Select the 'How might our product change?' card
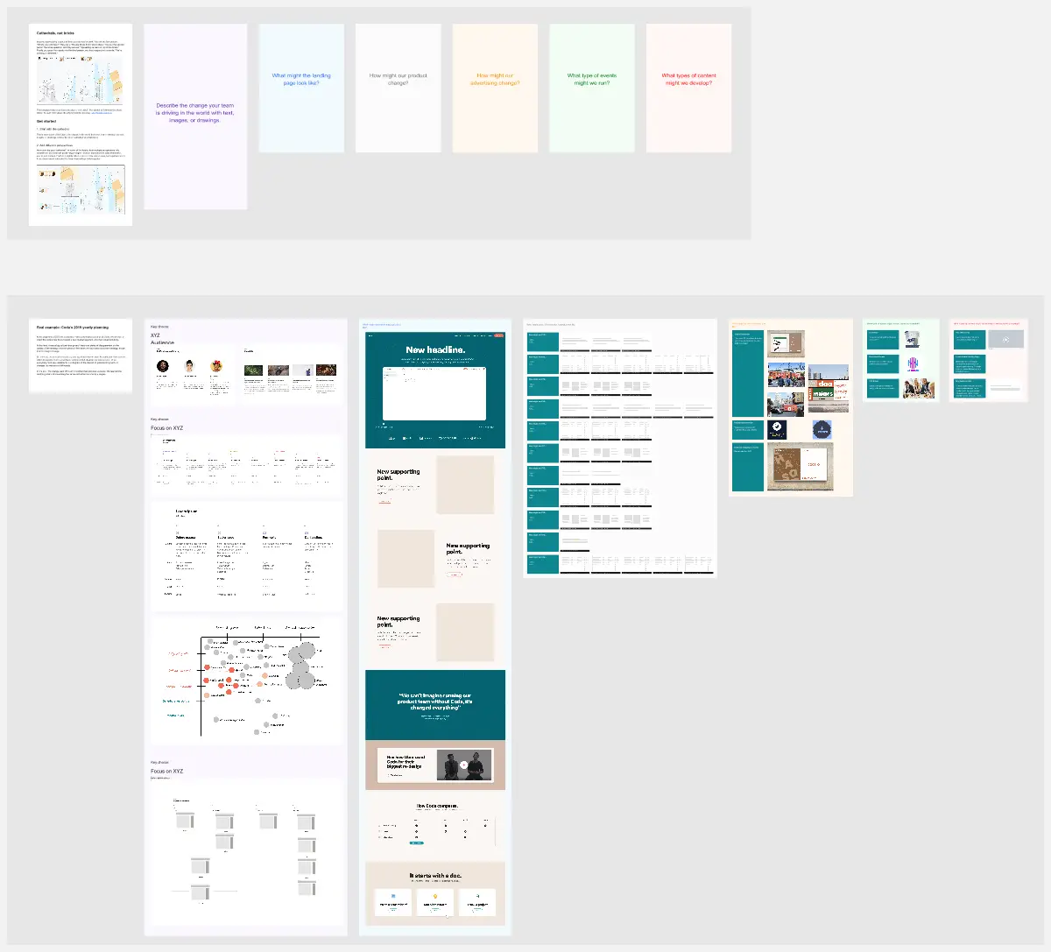The height and width of the screenshot is (952, 1051). coord(398,88)
